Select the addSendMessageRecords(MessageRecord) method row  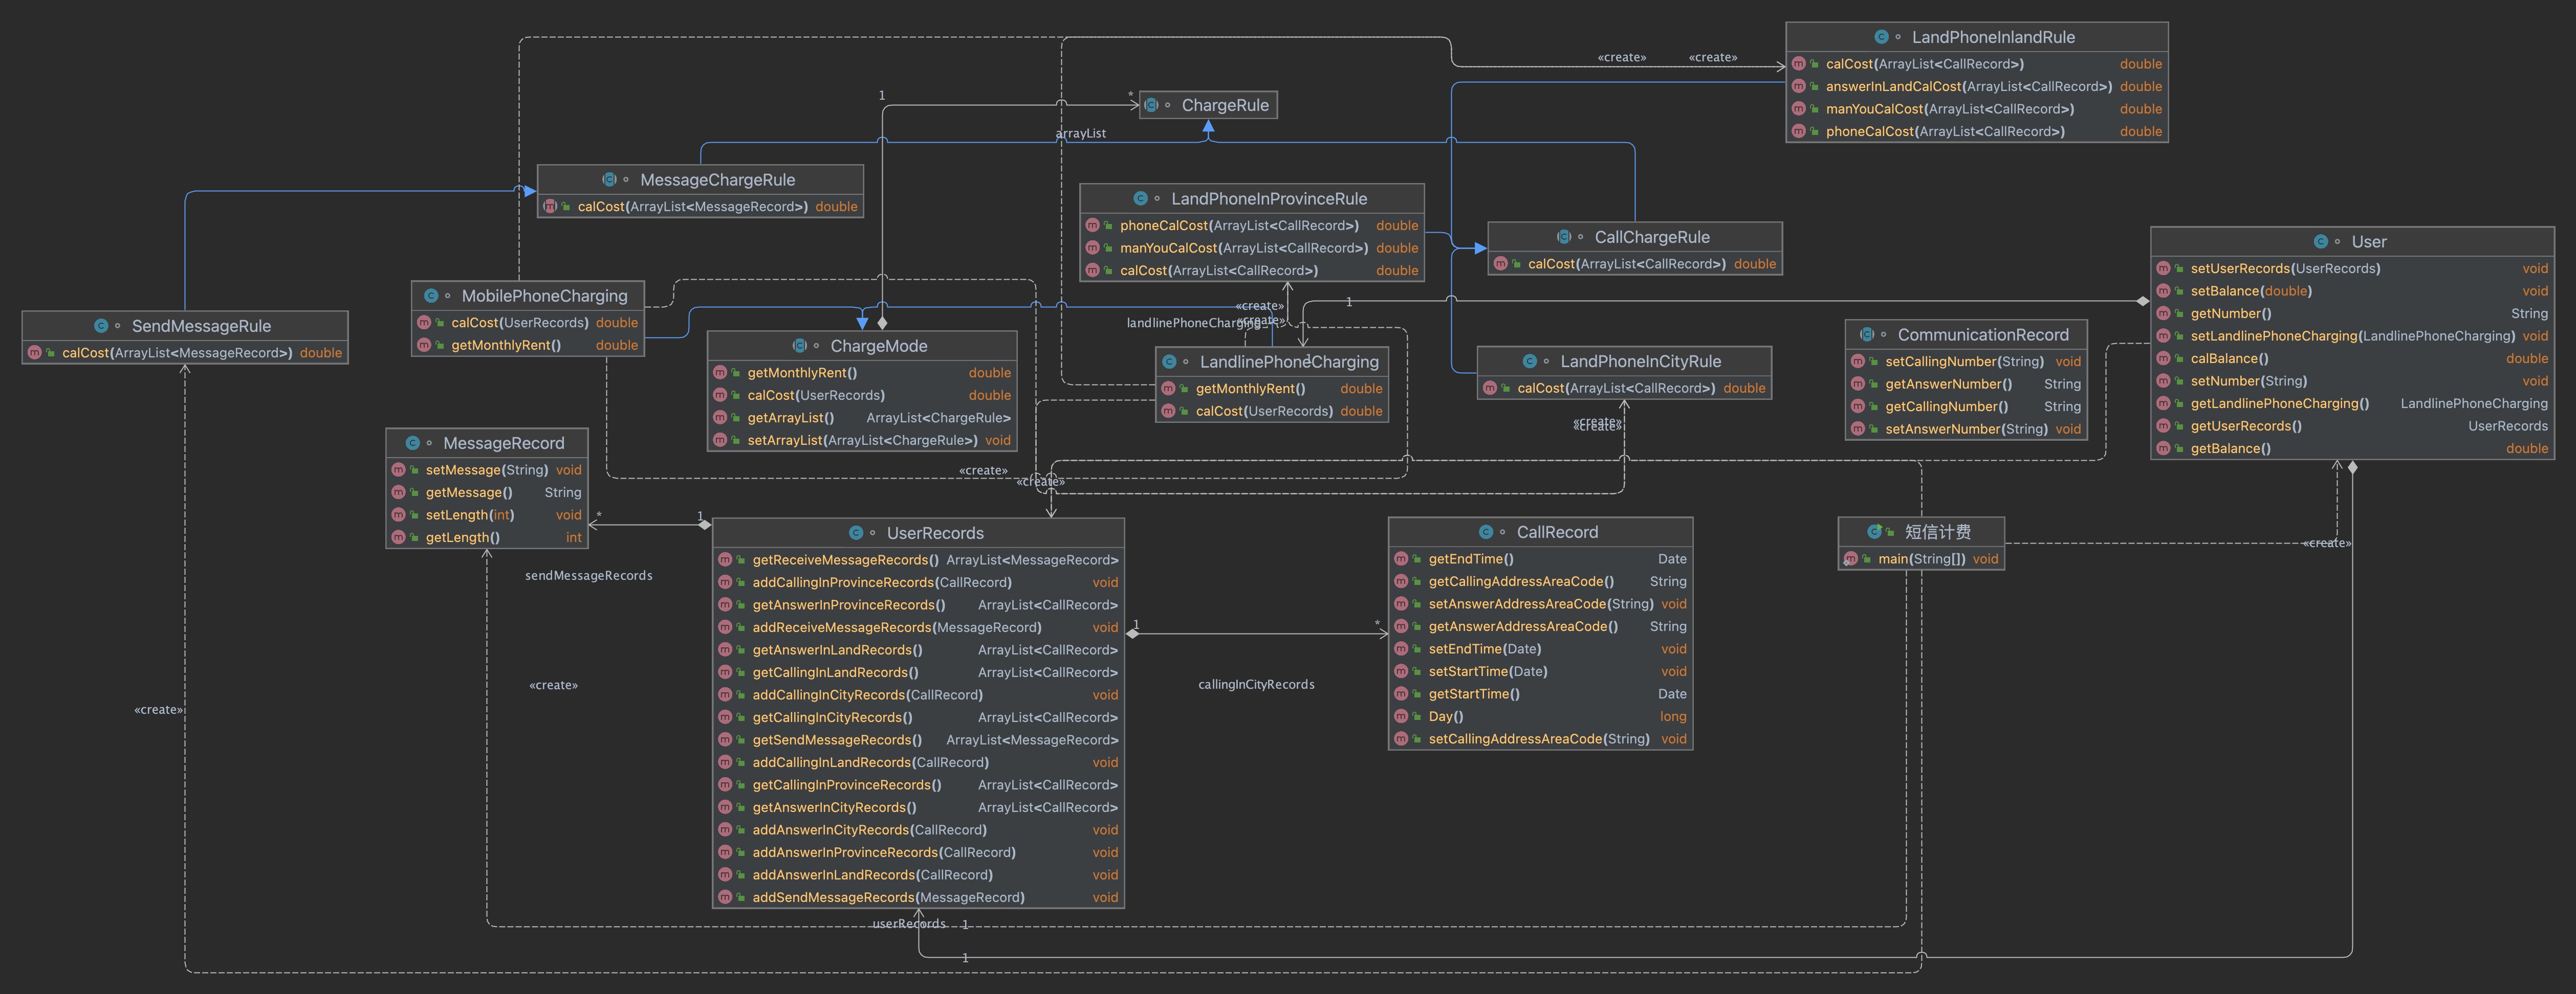point(888,897)
